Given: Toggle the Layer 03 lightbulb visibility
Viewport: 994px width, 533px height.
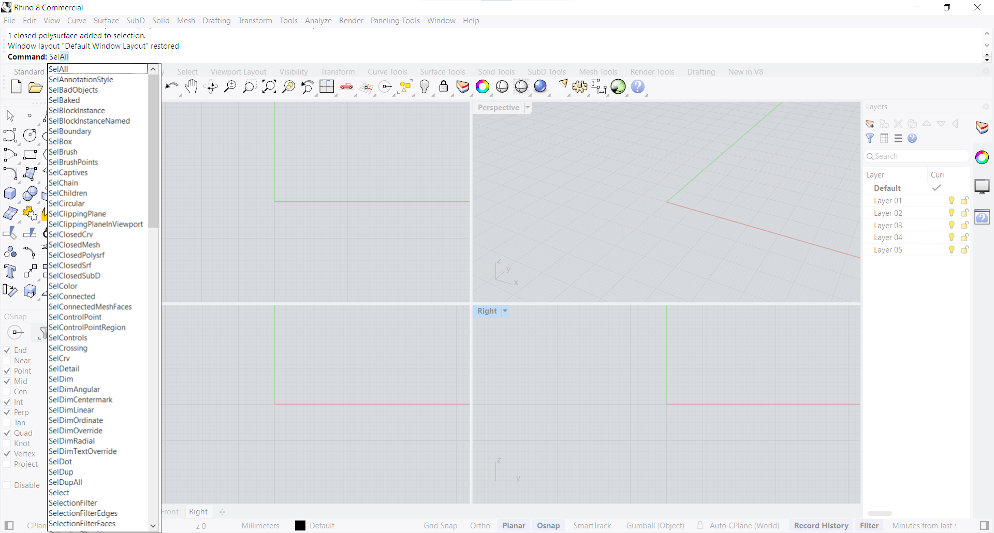Looking at the screenshot, I should [951, 225].
